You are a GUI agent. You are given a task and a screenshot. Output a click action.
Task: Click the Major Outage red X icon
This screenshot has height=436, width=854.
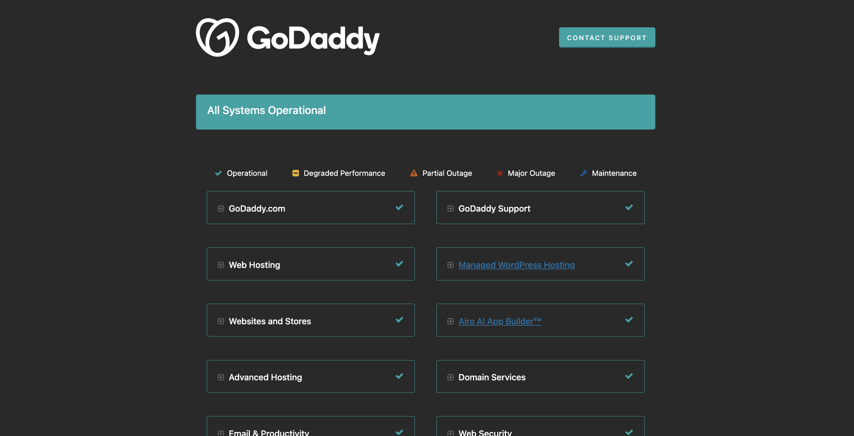[x=500, y=173]
